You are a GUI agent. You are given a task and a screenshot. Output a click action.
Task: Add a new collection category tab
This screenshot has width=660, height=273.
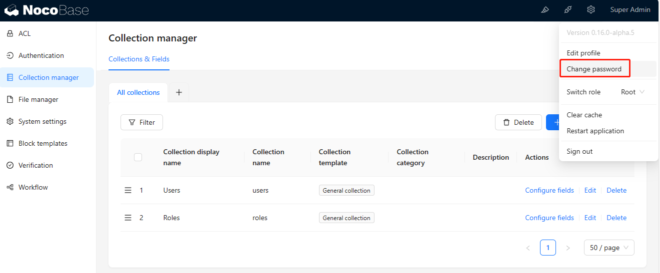178,93
